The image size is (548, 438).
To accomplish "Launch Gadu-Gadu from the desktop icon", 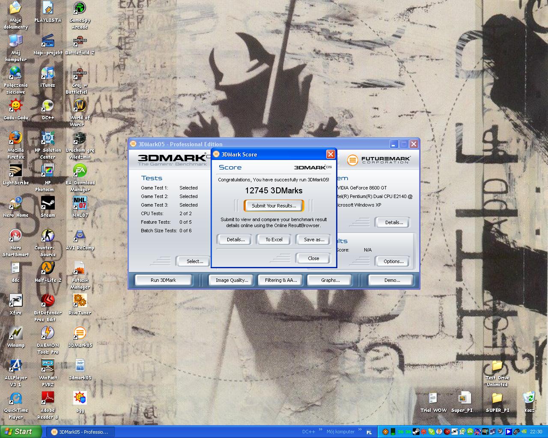I will [15, 109].
